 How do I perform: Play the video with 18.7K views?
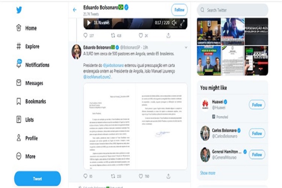89,23
